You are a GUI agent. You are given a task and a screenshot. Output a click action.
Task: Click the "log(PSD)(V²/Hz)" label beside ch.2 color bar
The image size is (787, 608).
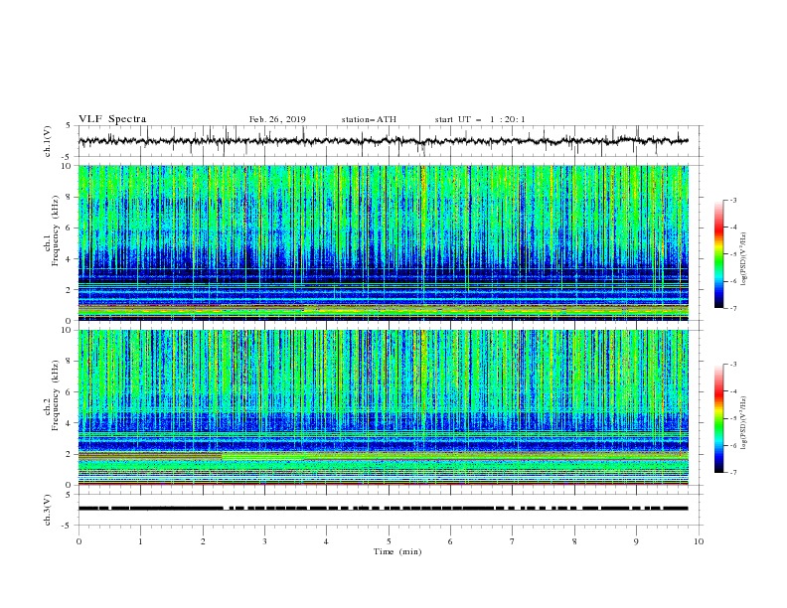[744, 423]
